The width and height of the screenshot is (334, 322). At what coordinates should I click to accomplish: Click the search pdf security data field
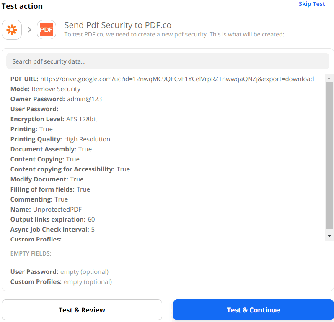point(168,61)
